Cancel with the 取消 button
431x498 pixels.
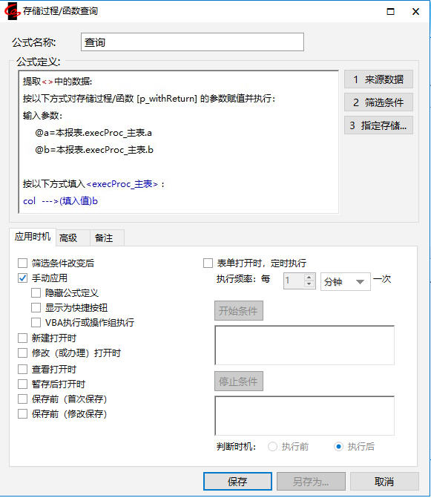pyautogui.click(x=384, y=482)
